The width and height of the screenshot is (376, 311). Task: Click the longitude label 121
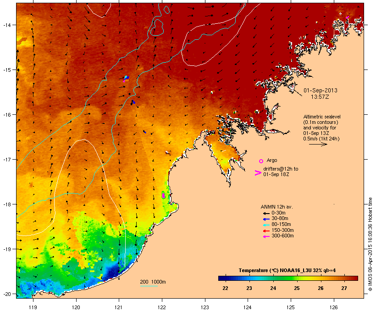tap(119, 307)
